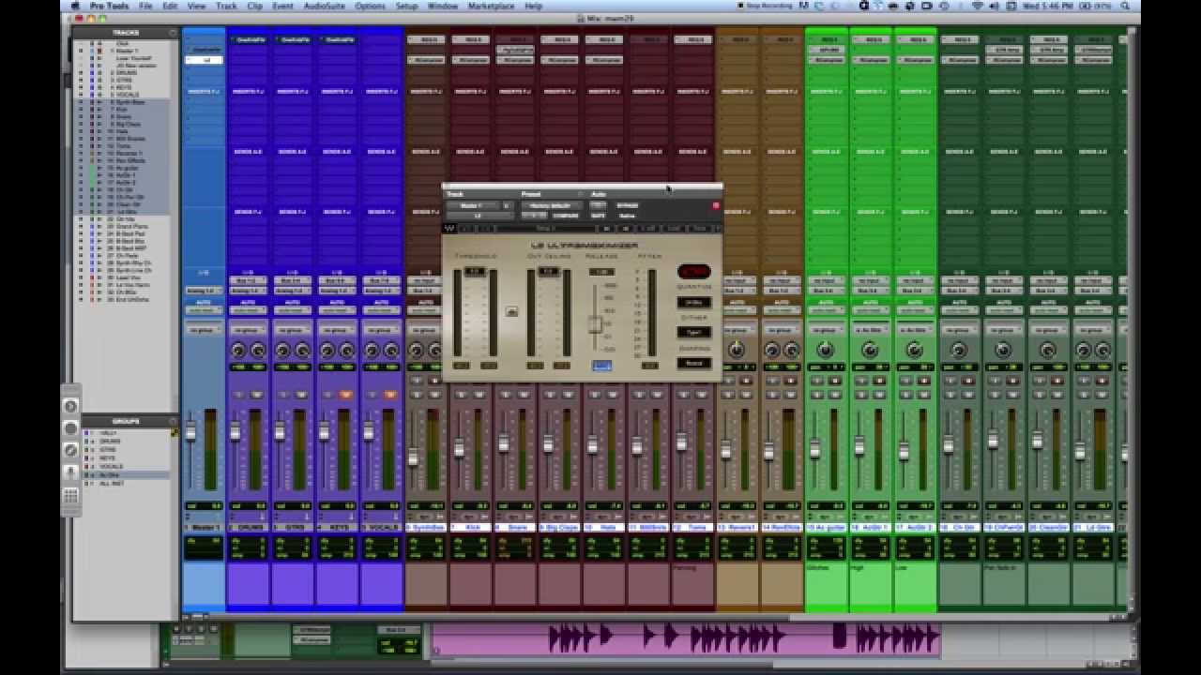Mute the Snare channel
The height and width of the screenshot is (675, 1201).
pos(524,395)
